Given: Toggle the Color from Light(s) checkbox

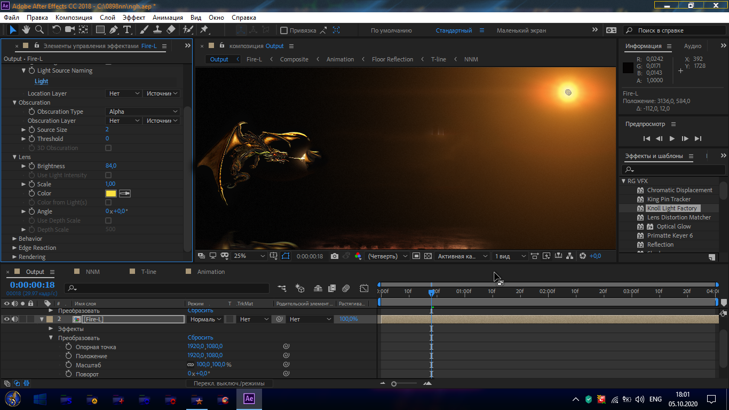Looking at the screenshot, I should point(108,202).
